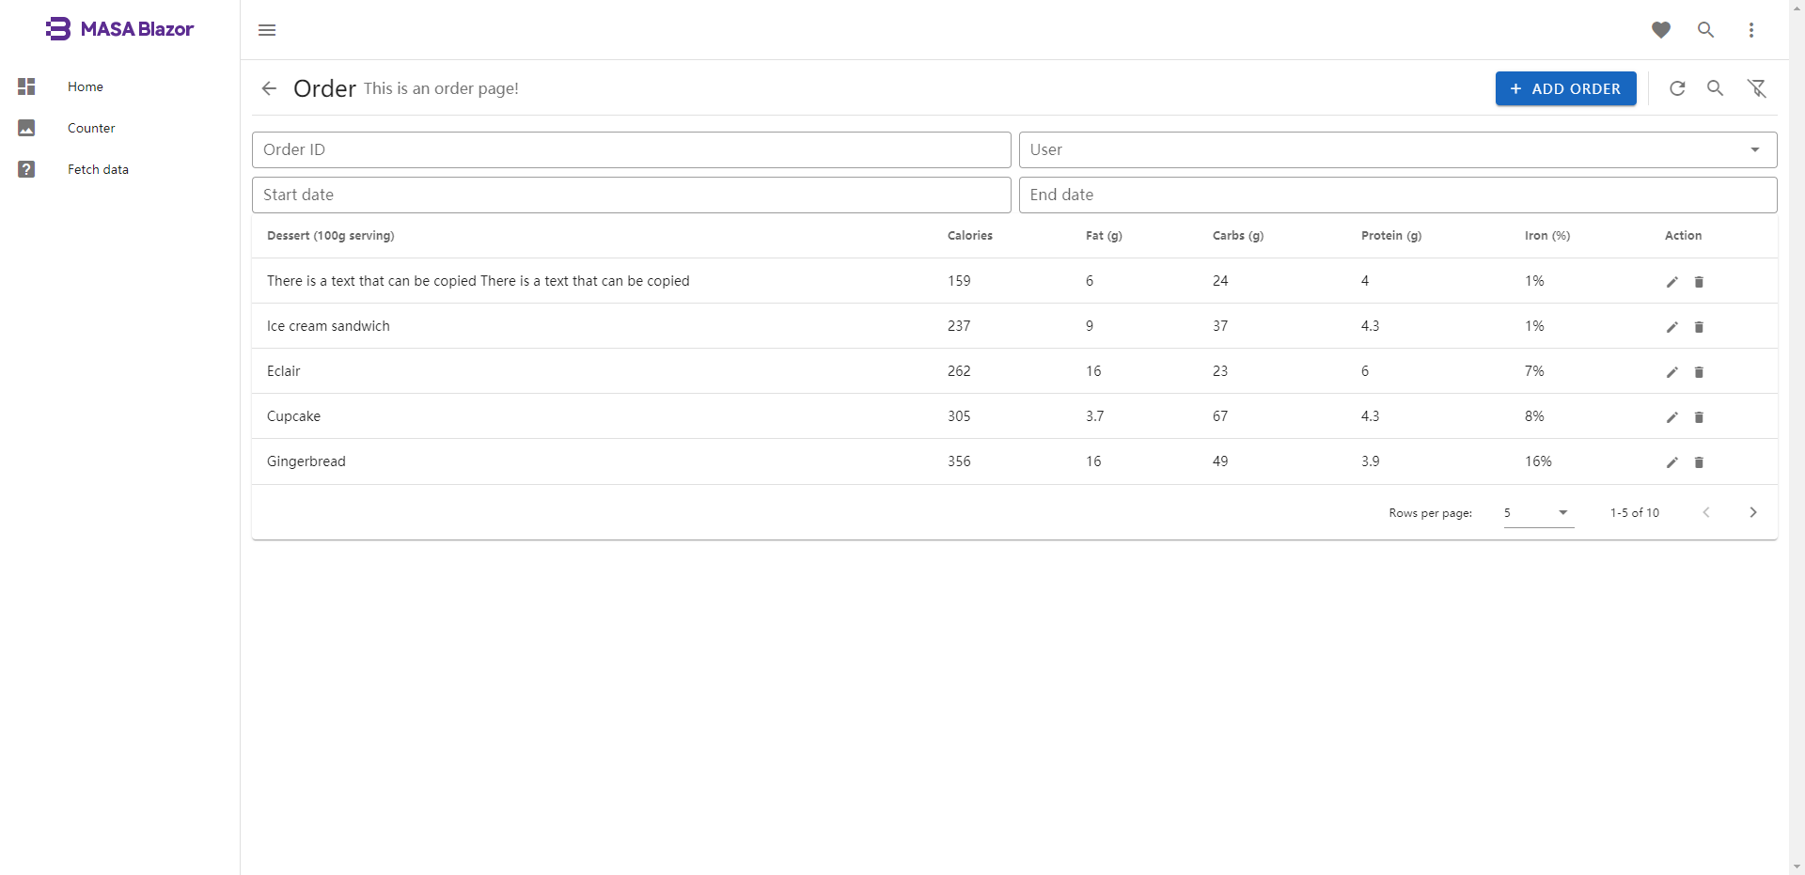
Task: Click the Fetch data question mark icon
Action: [26, 169]
